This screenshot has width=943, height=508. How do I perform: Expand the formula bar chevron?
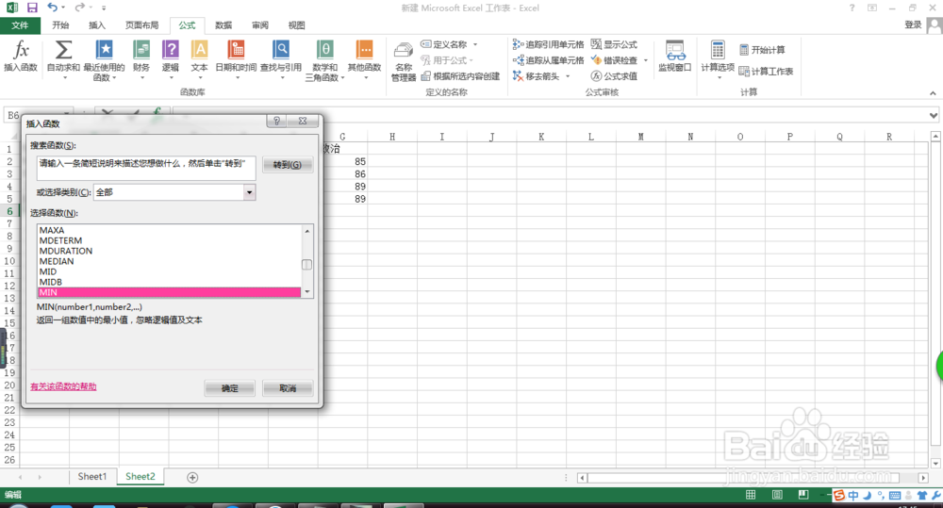click(x=933, y=115)
